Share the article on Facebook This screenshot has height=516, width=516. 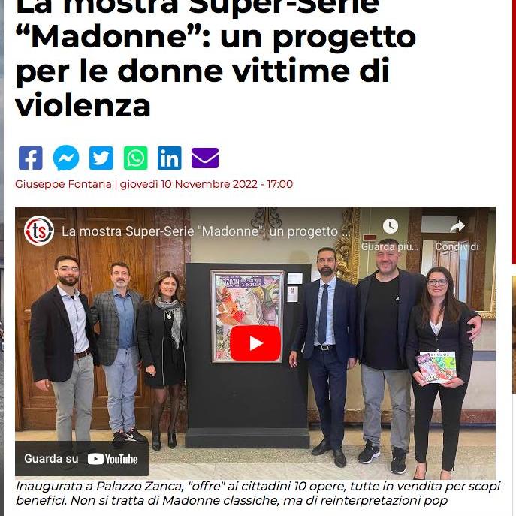click(x=31, y=158)
